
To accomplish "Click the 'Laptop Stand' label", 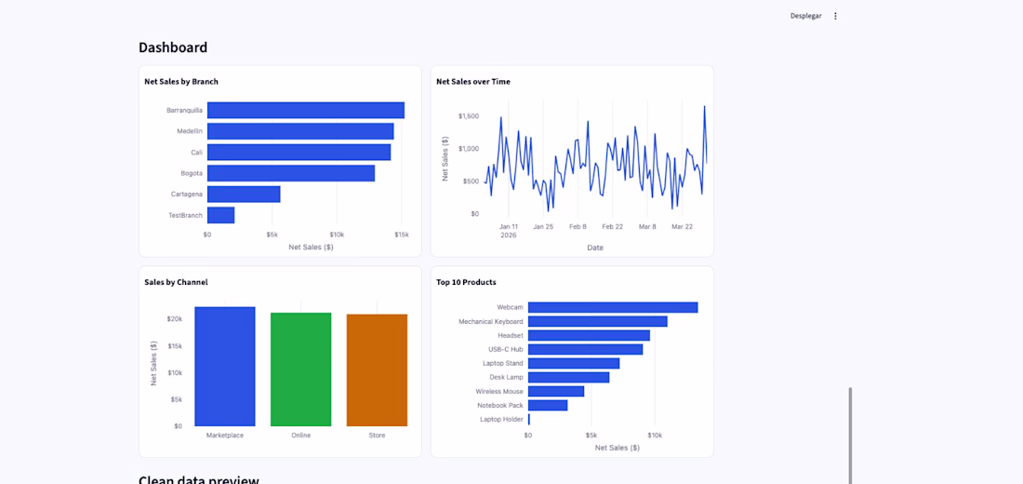I will point(503,363).
